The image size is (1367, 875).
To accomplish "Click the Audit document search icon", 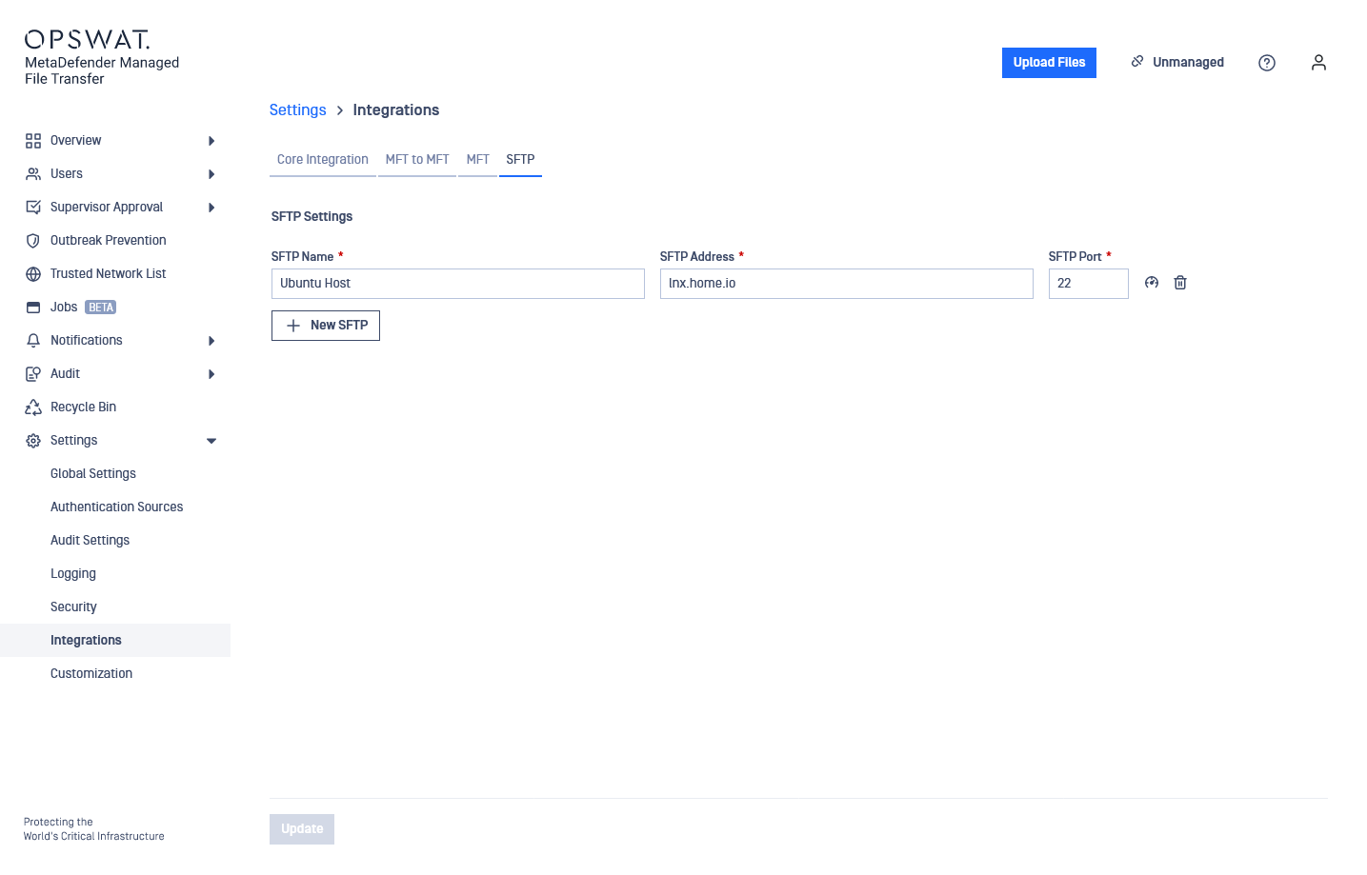I will (x=33, y=374).
